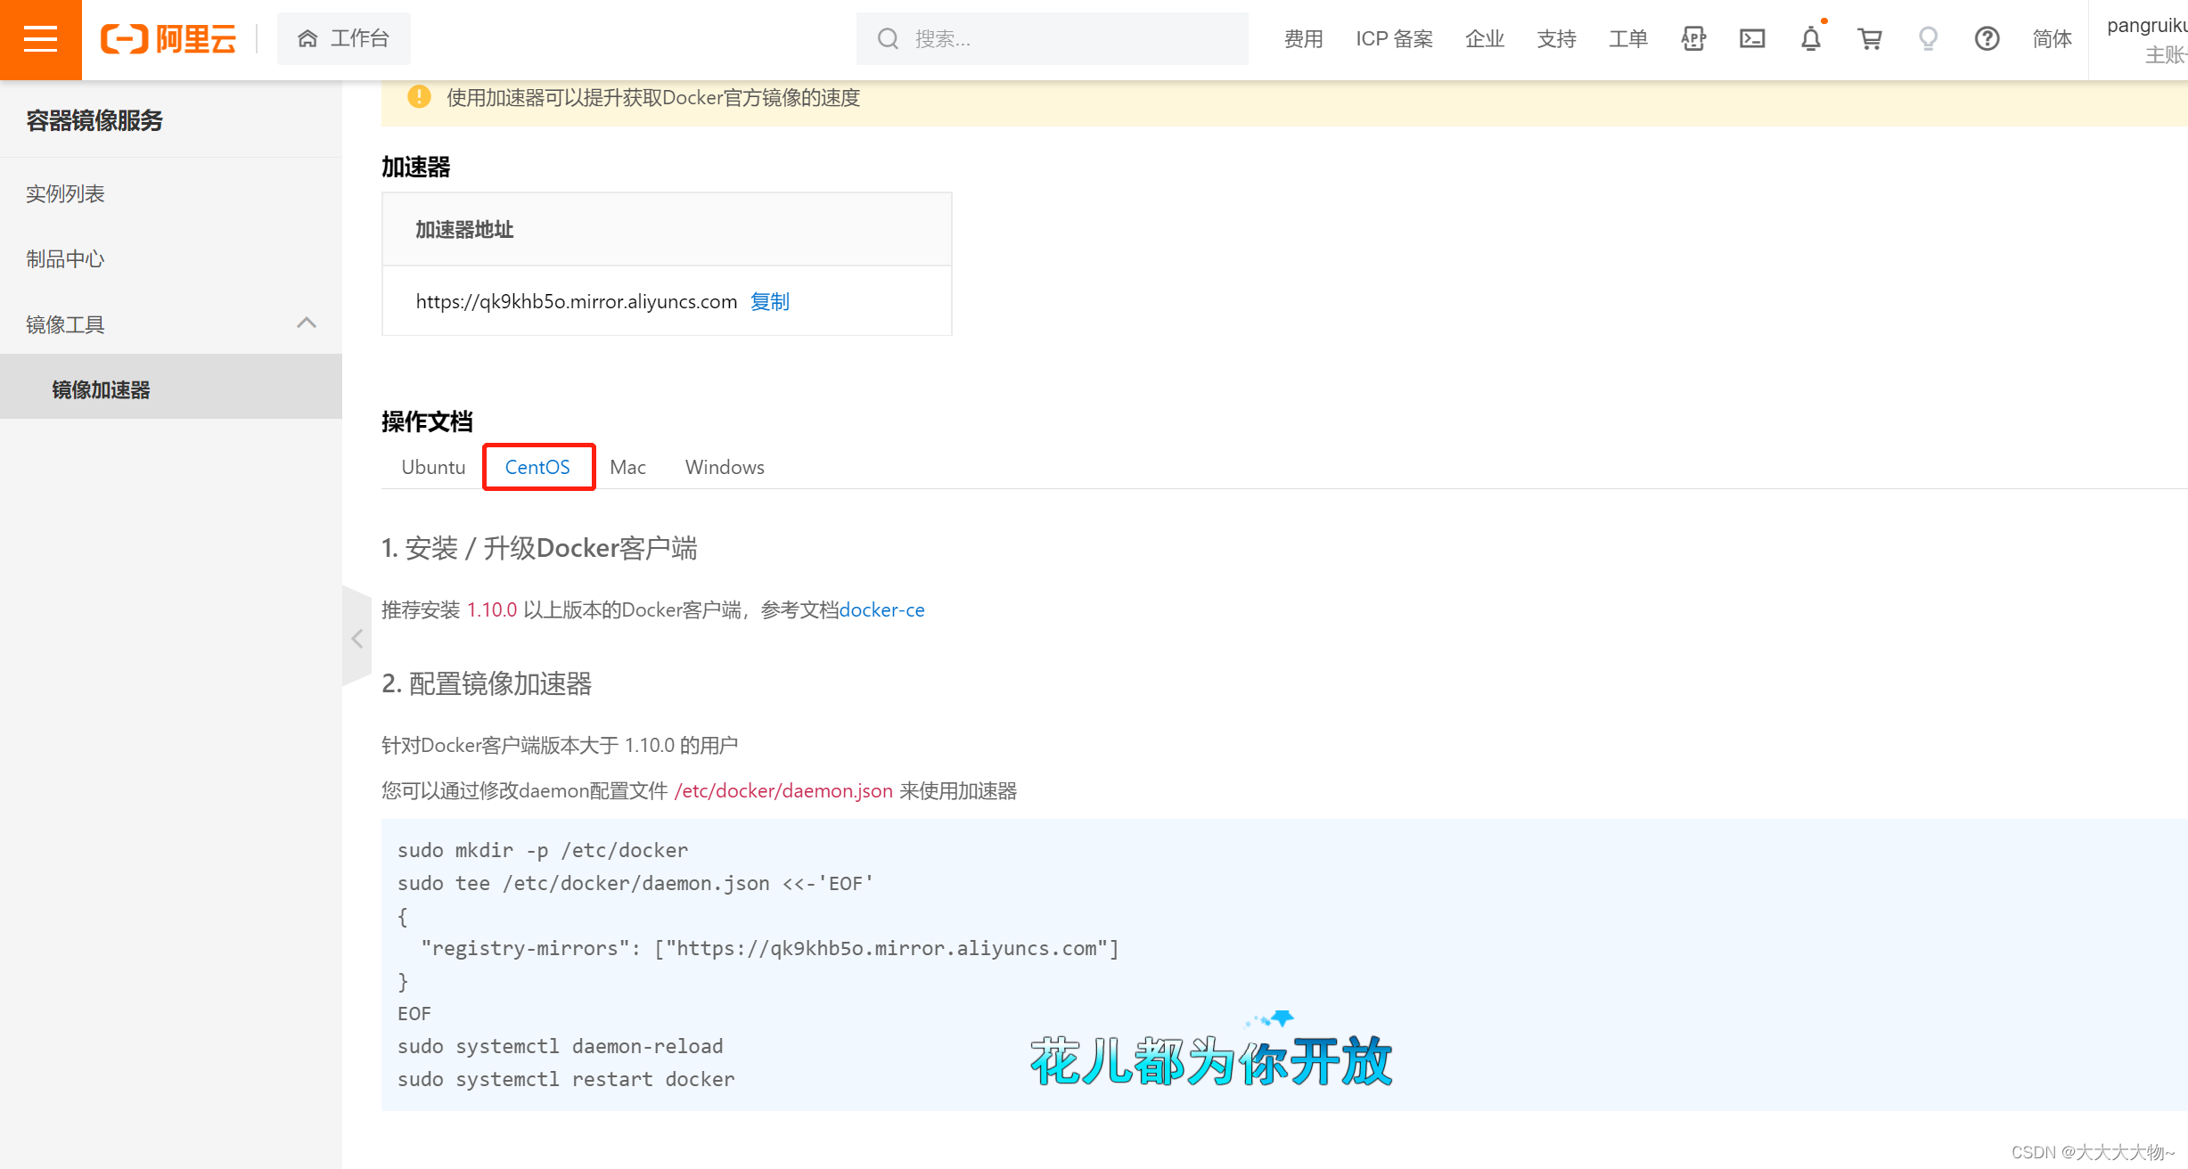Switch language via 简体
This screenshot has height=1169, width=2188.
pyautogui.click(x=2052, y=39)
